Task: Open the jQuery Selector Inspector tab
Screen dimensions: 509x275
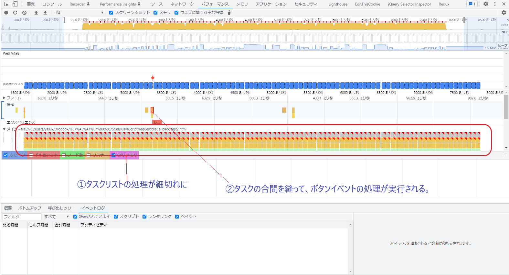Action: [409, 4]
